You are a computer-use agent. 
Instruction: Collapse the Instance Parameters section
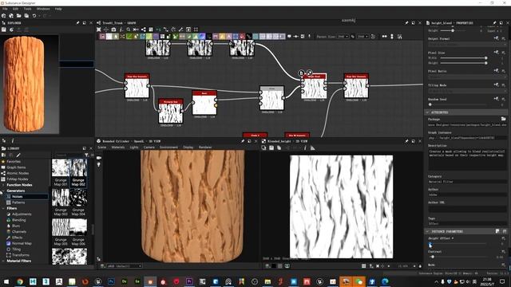click(x=427, y=231)
